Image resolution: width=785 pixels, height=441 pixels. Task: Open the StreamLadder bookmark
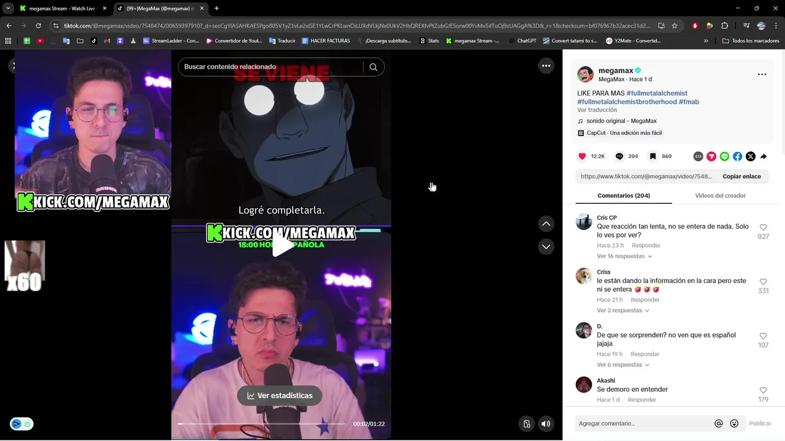(x=170, y=41)
